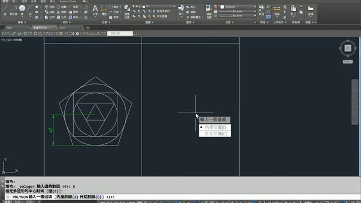Click the POLYGON command line input

(182, 197)
